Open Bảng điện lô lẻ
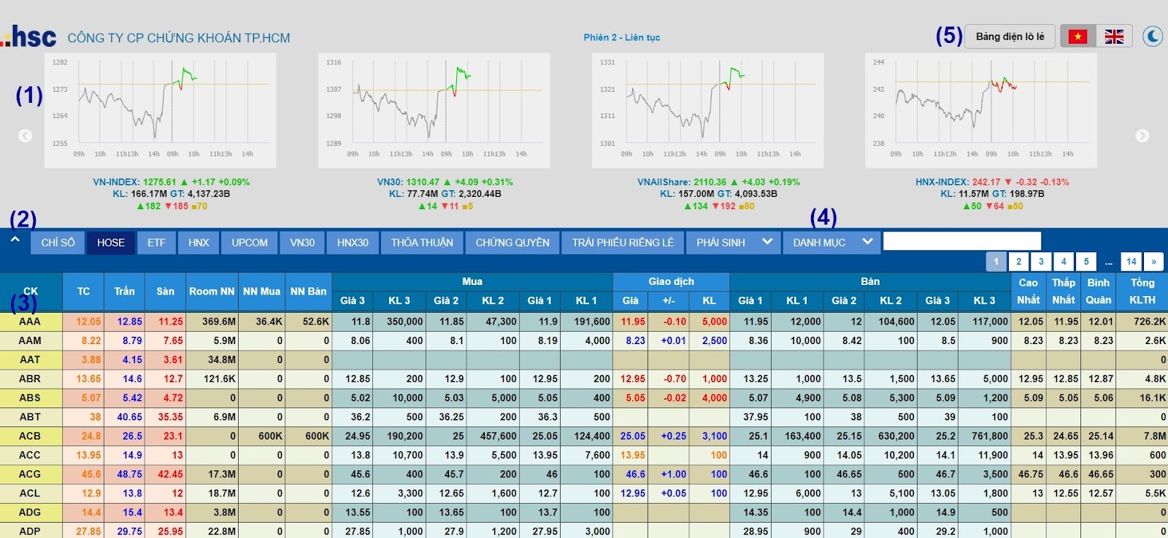The width and height of the screenshot is (1168, 538). click(x=1010, y=36)
